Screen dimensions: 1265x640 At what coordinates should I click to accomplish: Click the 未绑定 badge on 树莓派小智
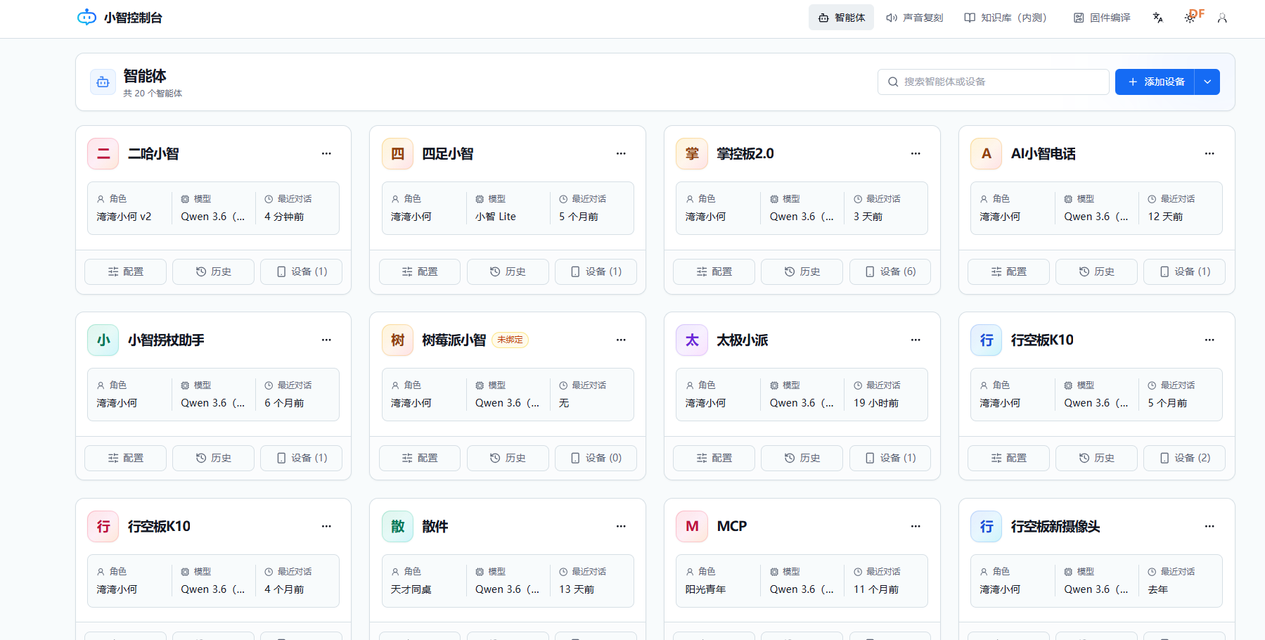[x=510, y=340]
